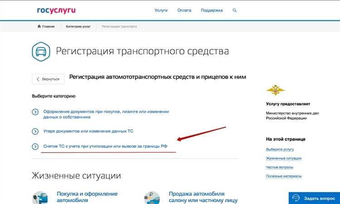Click the Вернуться back button
Viewport: 340px width, 204px height.
coord(48,79)
